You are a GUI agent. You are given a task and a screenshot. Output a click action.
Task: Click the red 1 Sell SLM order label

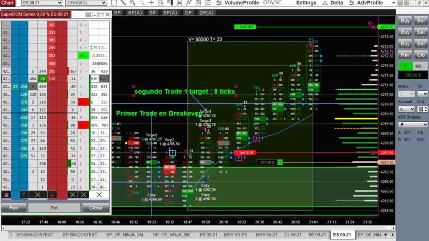(246, 152)
